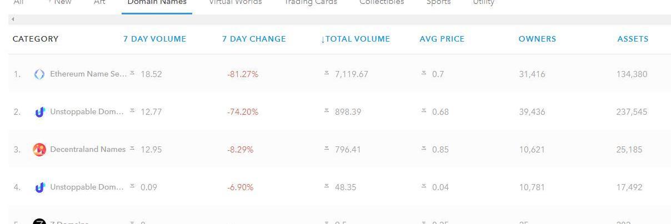Click the Z Domains logo icon

pos(39,222)
